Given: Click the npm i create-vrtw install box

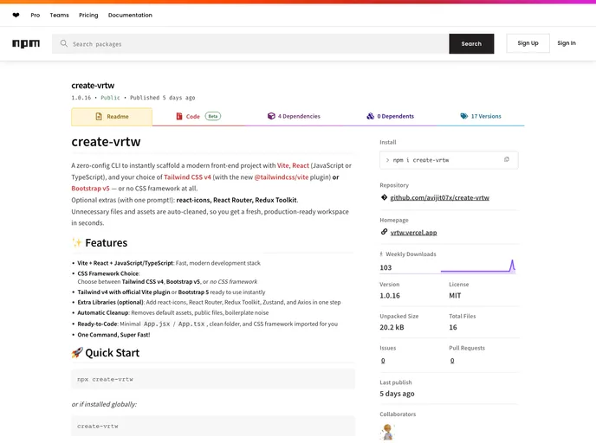Looking at the screenshot, I should [449, 160].
